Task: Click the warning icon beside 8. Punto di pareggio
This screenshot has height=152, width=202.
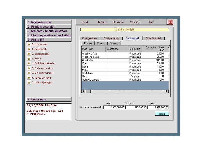Action: tap(29, 82)
